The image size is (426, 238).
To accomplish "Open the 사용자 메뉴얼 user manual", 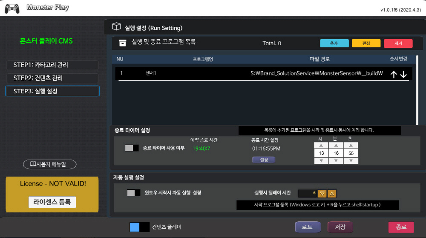I will click(x=50, y=164).
